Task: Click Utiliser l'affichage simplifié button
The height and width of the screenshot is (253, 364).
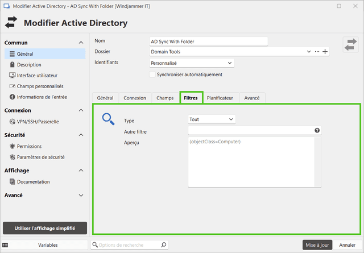Action: point(45,228)
